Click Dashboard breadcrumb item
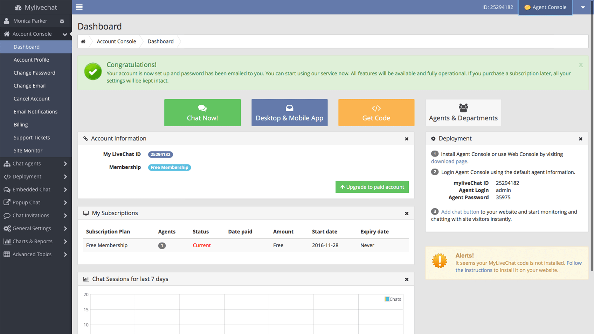 click(160, 41)
